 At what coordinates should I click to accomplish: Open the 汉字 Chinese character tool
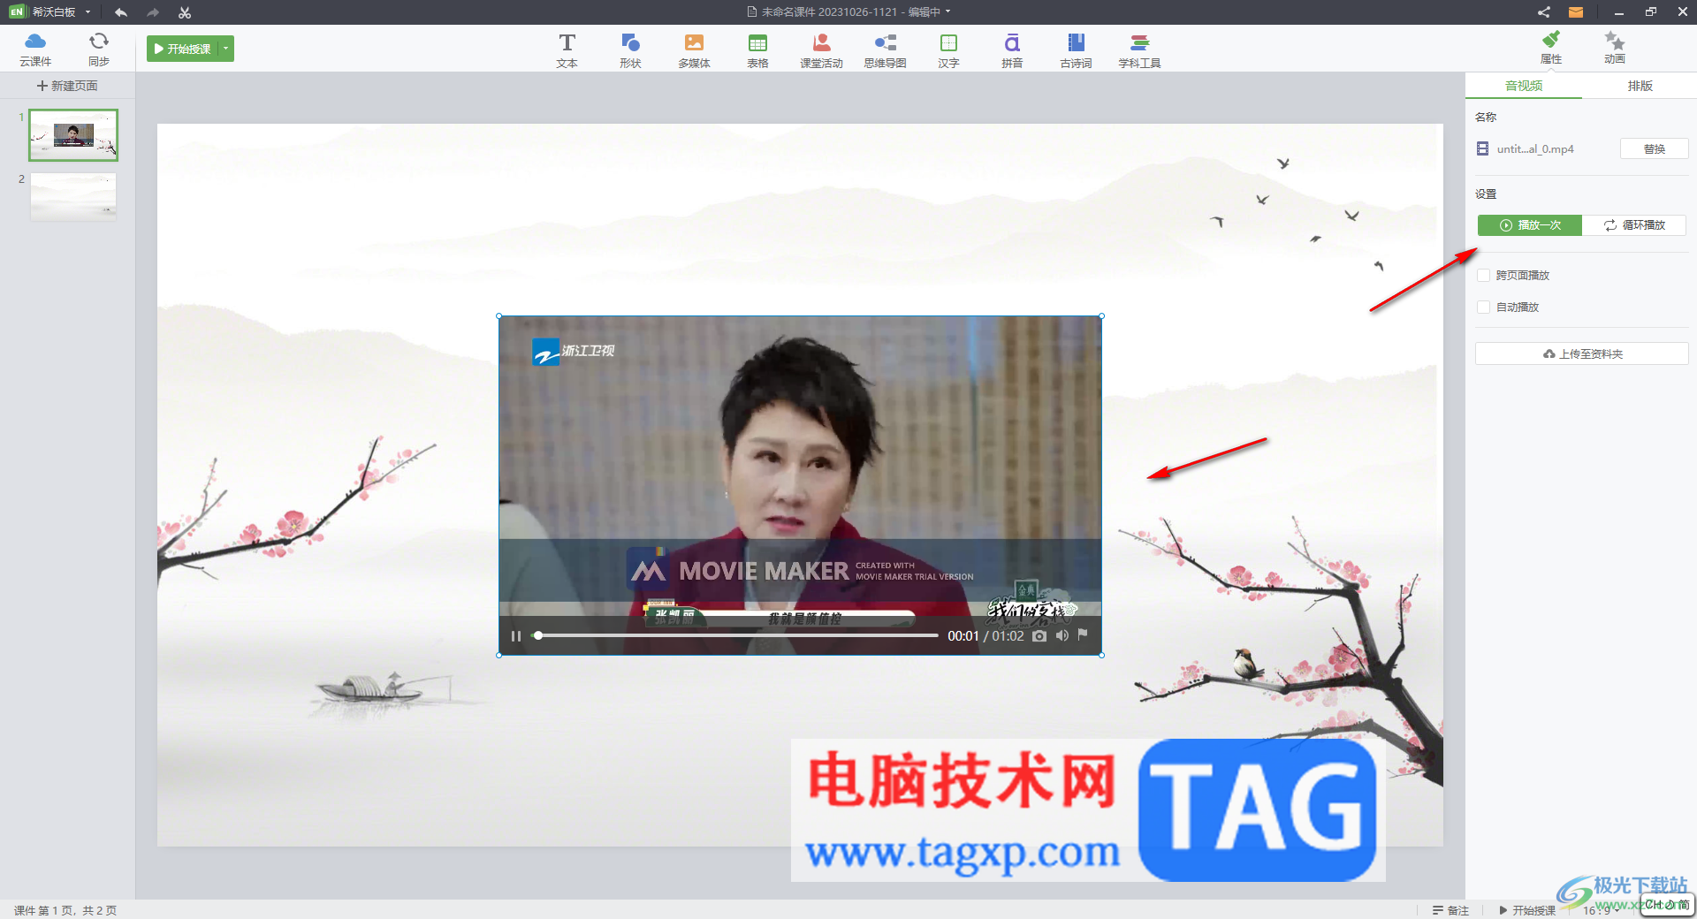pyautogui.click(x=948, y=50)
